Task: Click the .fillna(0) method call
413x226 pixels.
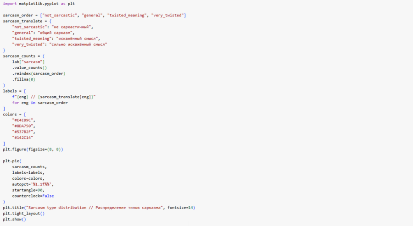Action: coord(24,79)
